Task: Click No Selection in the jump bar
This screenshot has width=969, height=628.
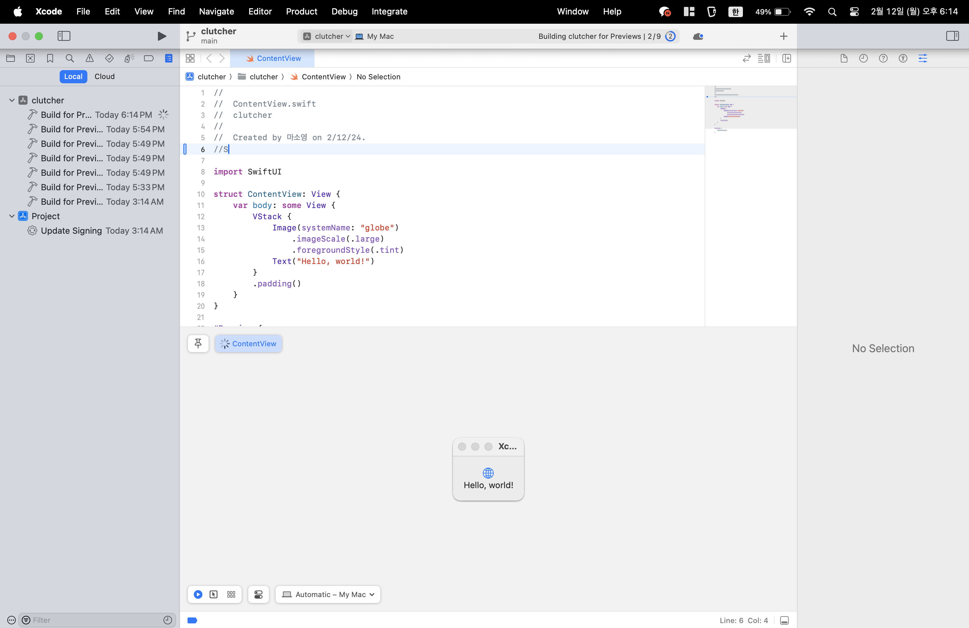Action: pyautogui.click(x=378, y=77)
